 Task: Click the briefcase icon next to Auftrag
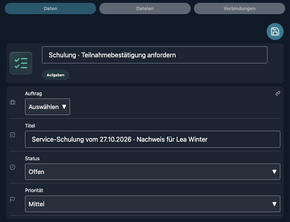12,102
